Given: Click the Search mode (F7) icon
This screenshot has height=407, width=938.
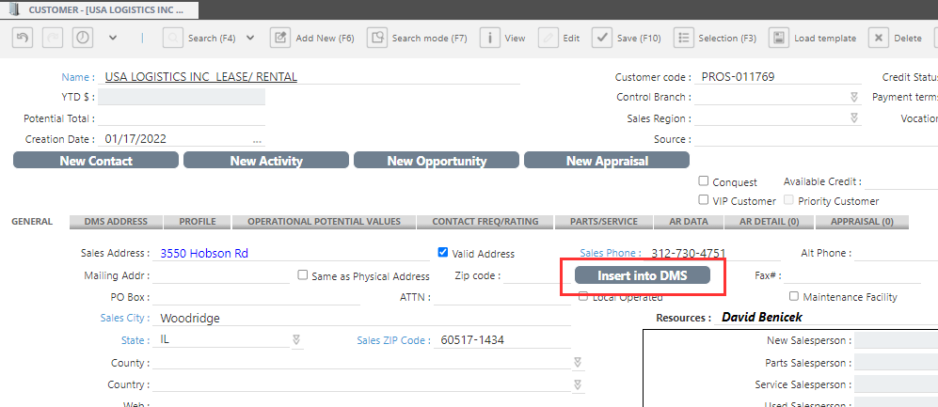Looking at the screenshot, I should [377, 38].
